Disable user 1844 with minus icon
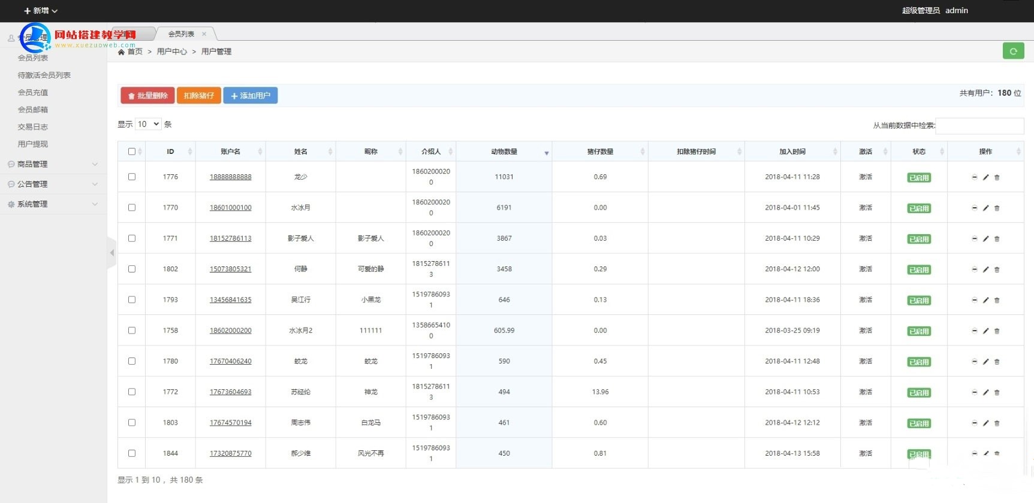1034x503 pixels. click(x=974, y=453)
